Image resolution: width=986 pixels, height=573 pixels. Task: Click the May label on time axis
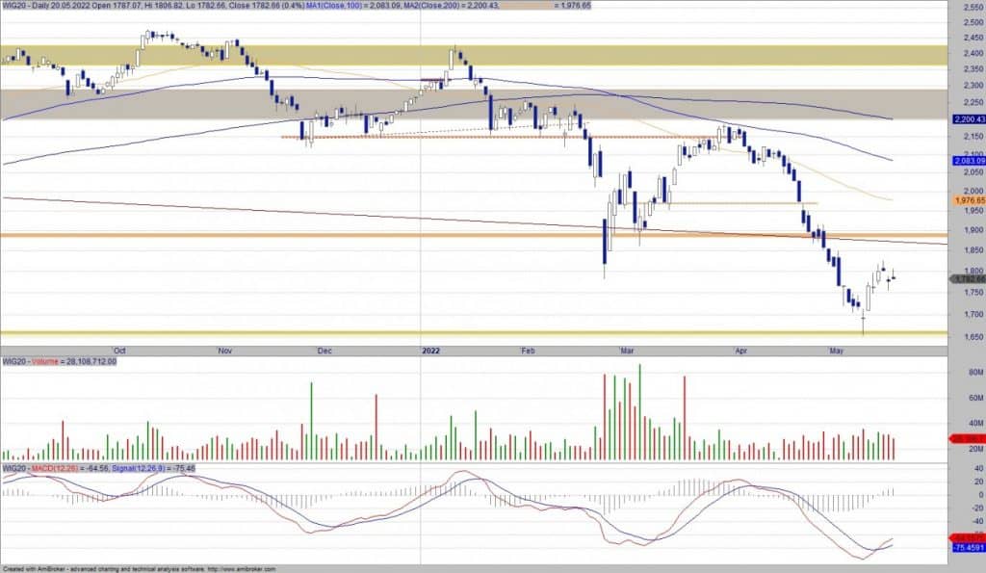pyautogui.click(x=836, y=351)
